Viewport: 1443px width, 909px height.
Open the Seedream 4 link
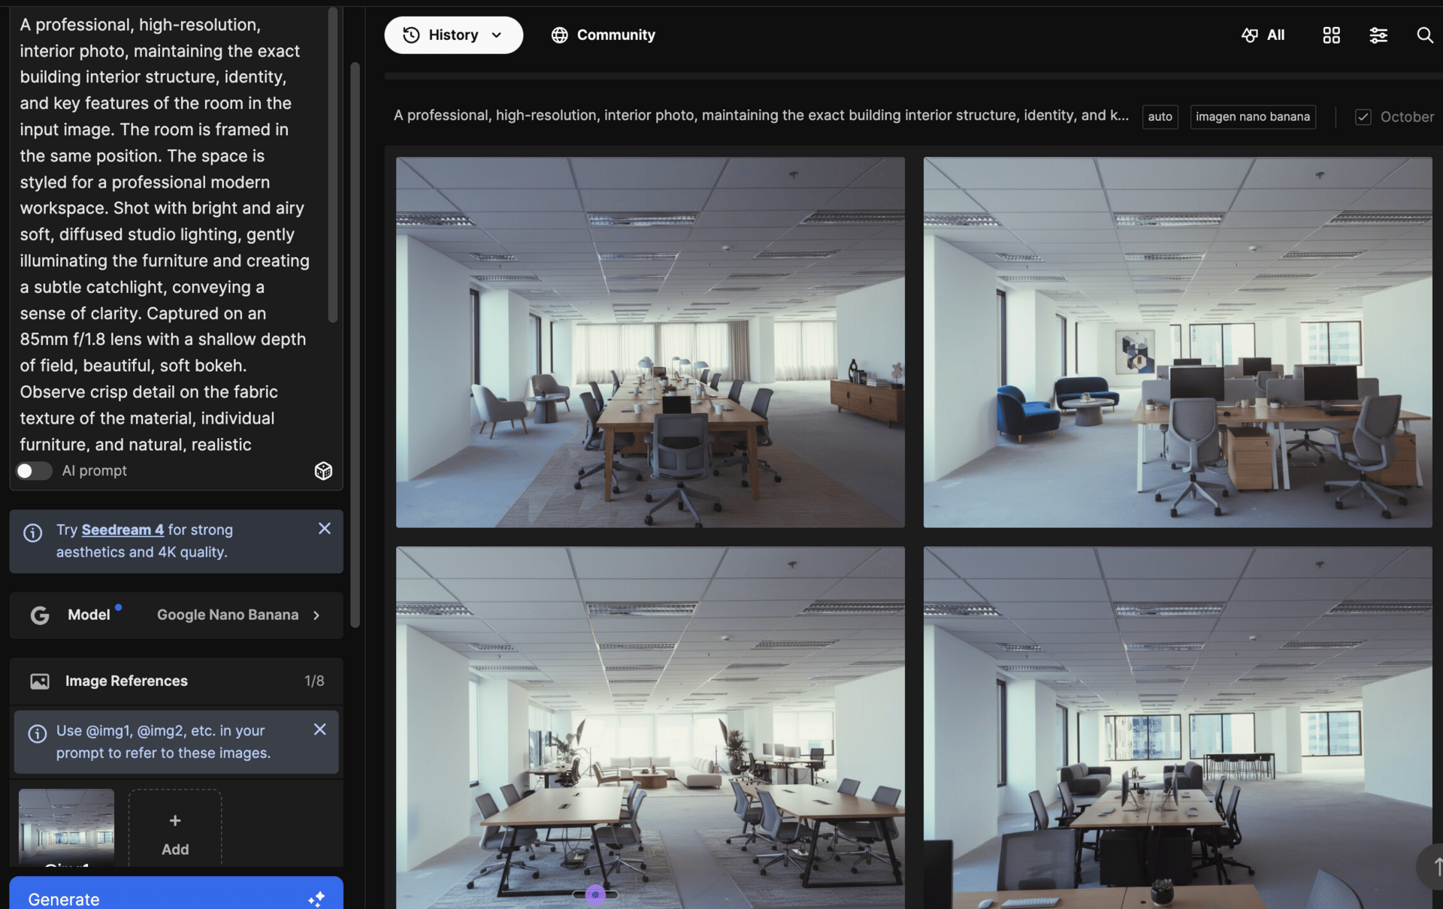point(123,530)
